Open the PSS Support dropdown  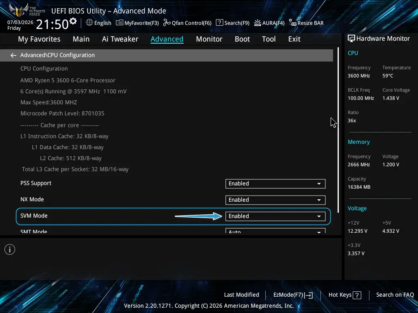pyautogui.click(x=276, y=184)
